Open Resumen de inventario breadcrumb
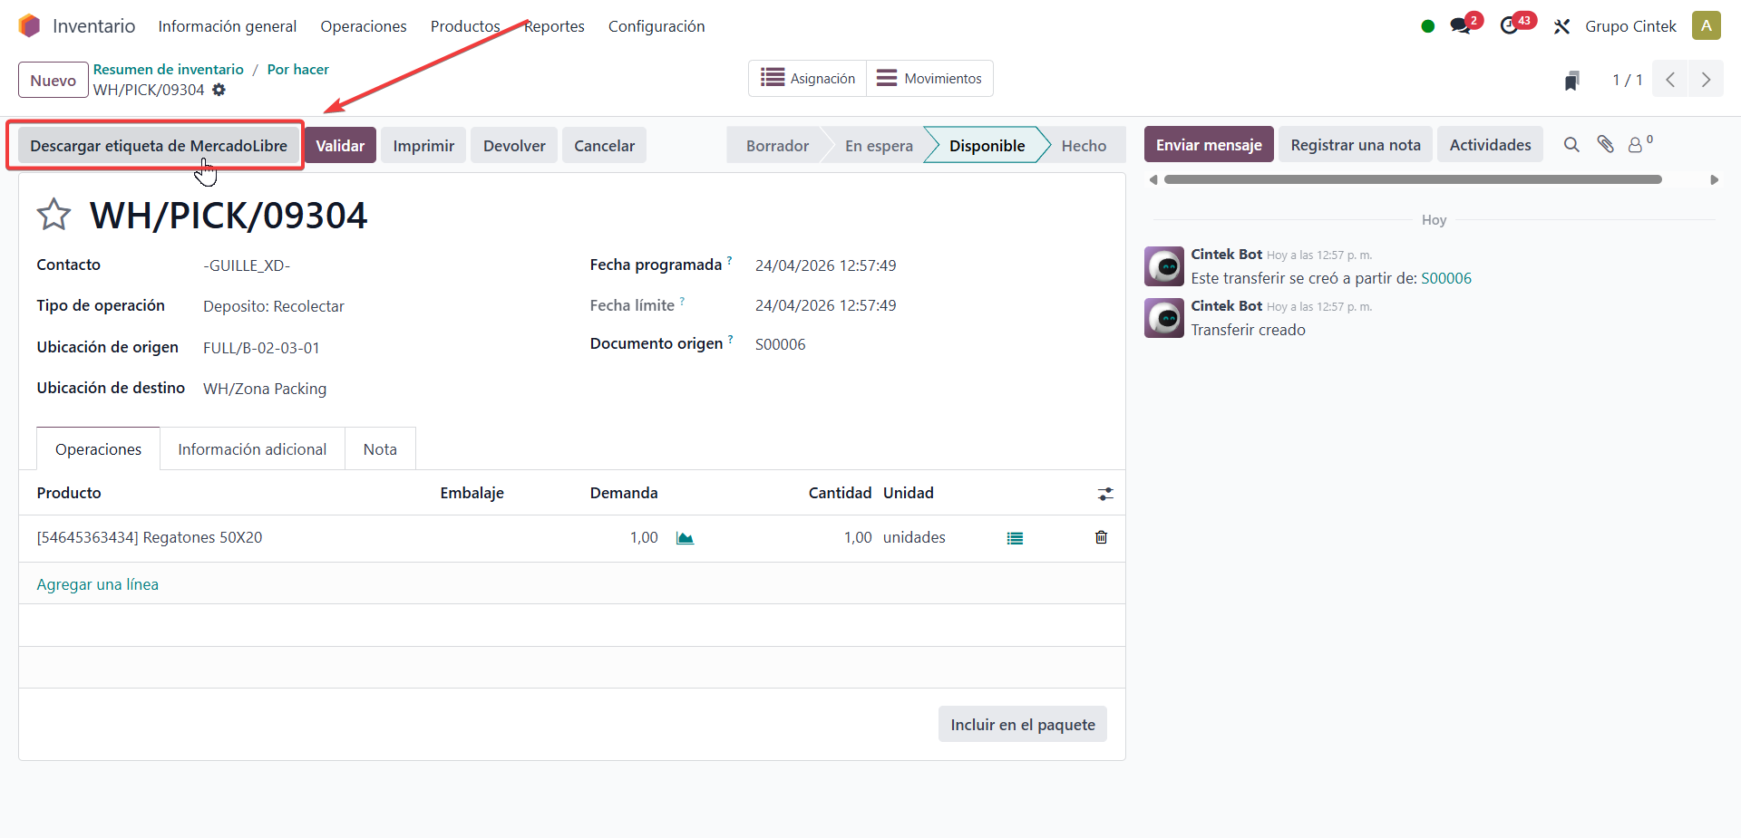The width and height of the screenshot is (1741, 838). tap(169, 69)
